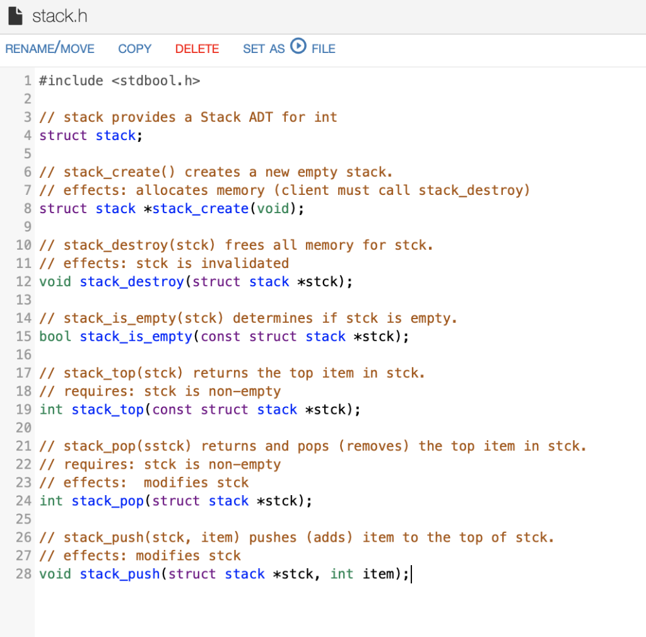Click line number 12 in the gutter
The width and height of the screenshot is (646, 637).
pyautogui.click(x=23, y=281)
